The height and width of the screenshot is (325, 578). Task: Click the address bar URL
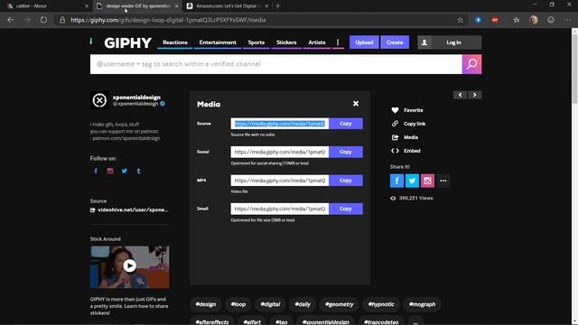click(x=168, y=20)
